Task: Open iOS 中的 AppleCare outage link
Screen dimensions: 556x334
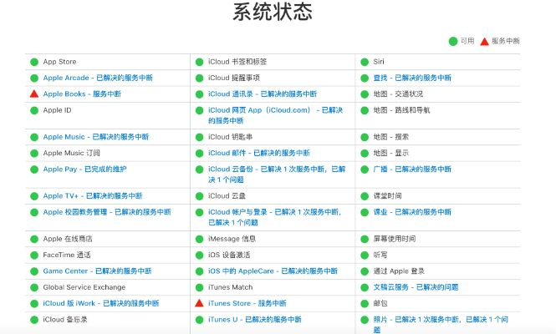Action: tap(273, 271)
